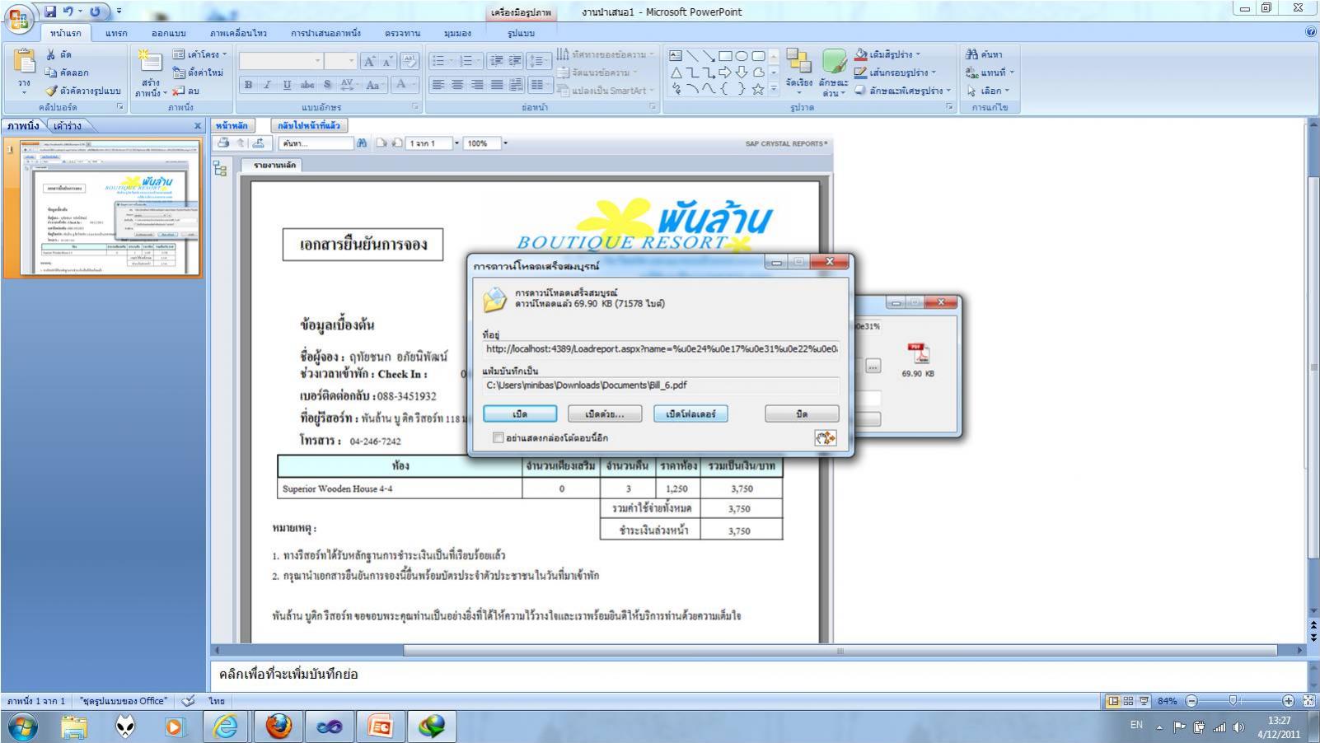
Task: Reset slide layout with ตั้งค่าใหม่
Action: point(198,72)
